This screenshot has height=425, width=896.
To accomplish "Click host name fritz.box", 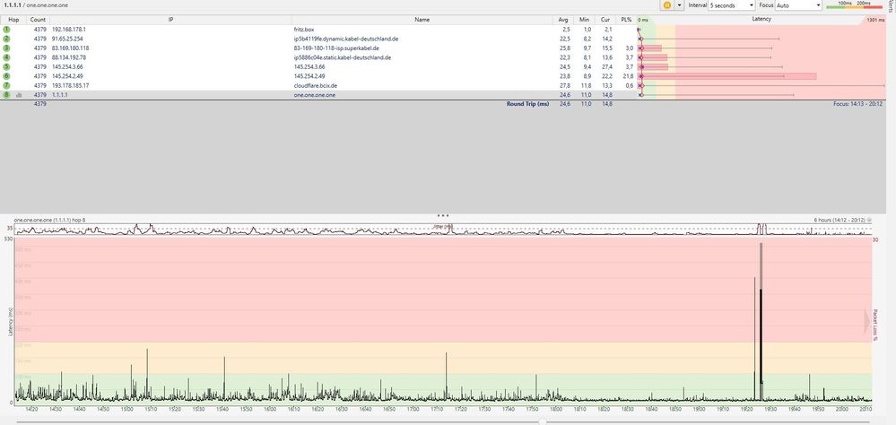I will 303,29.
